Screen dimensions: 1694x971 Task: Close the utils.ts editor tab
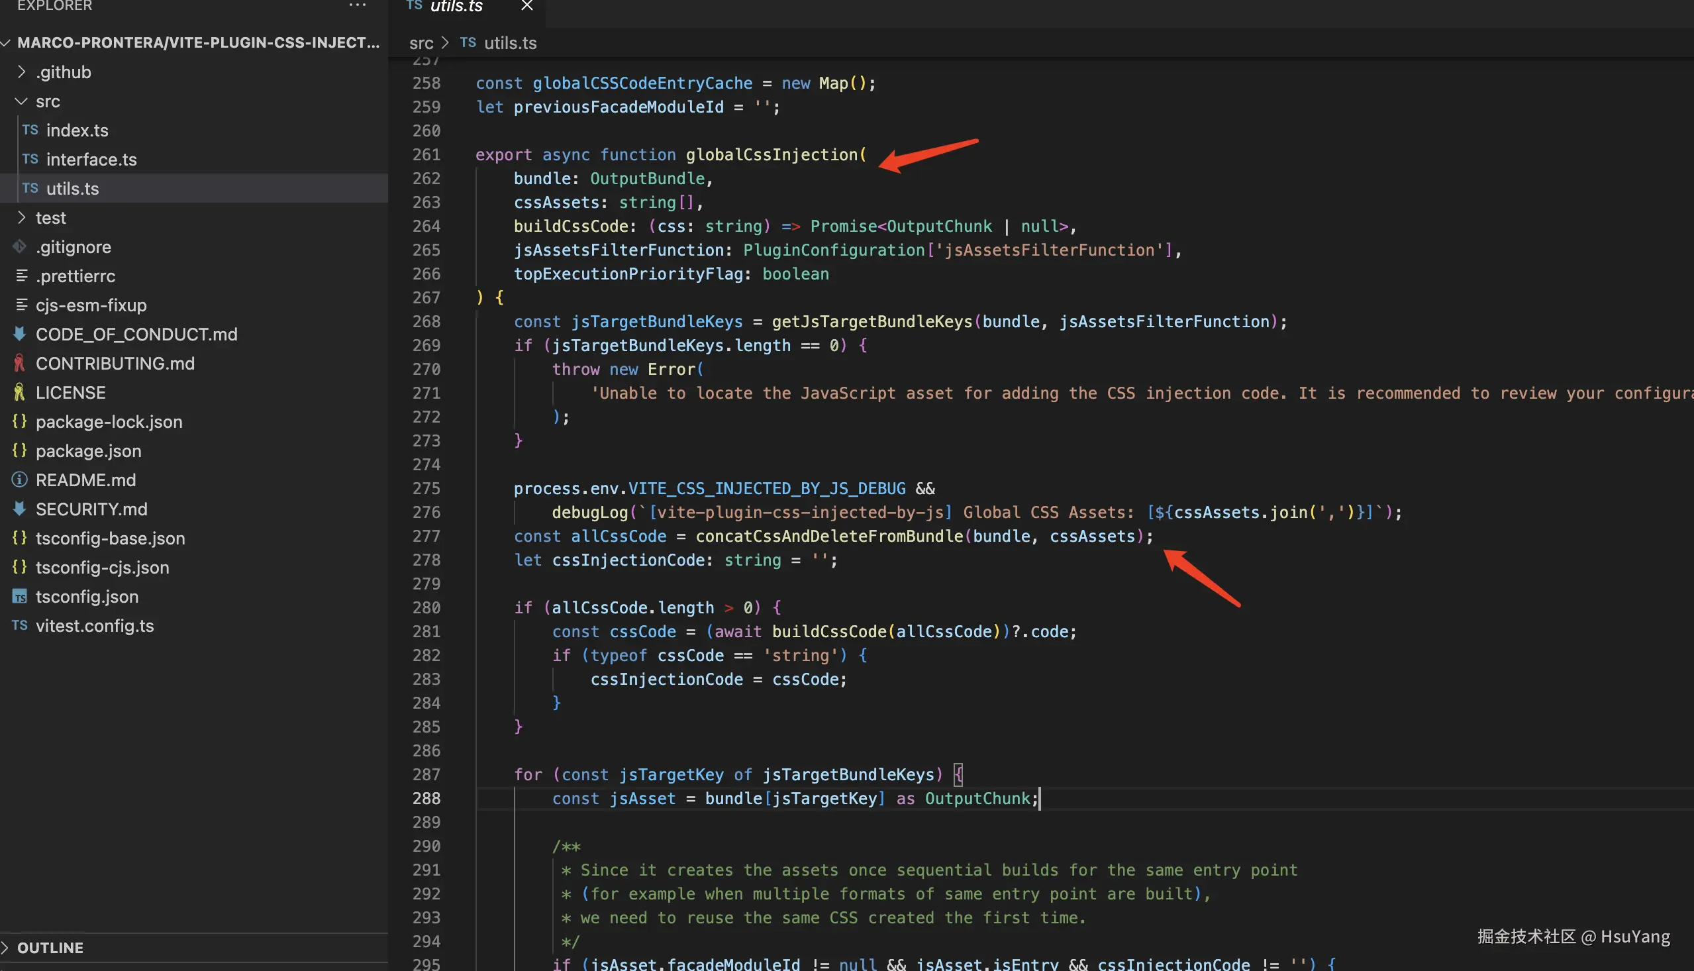click(x=526, y=6)
